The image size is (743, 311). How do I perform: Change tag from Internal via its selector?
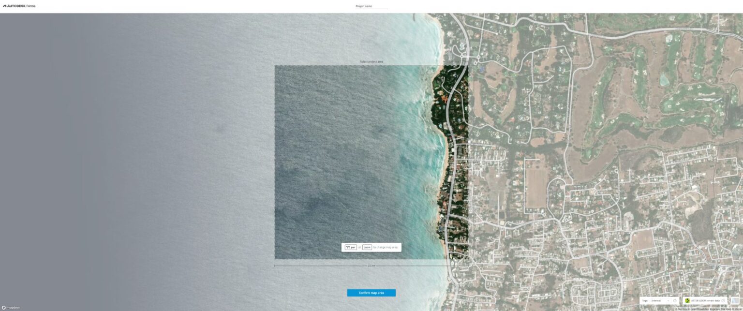click(660, 300)
